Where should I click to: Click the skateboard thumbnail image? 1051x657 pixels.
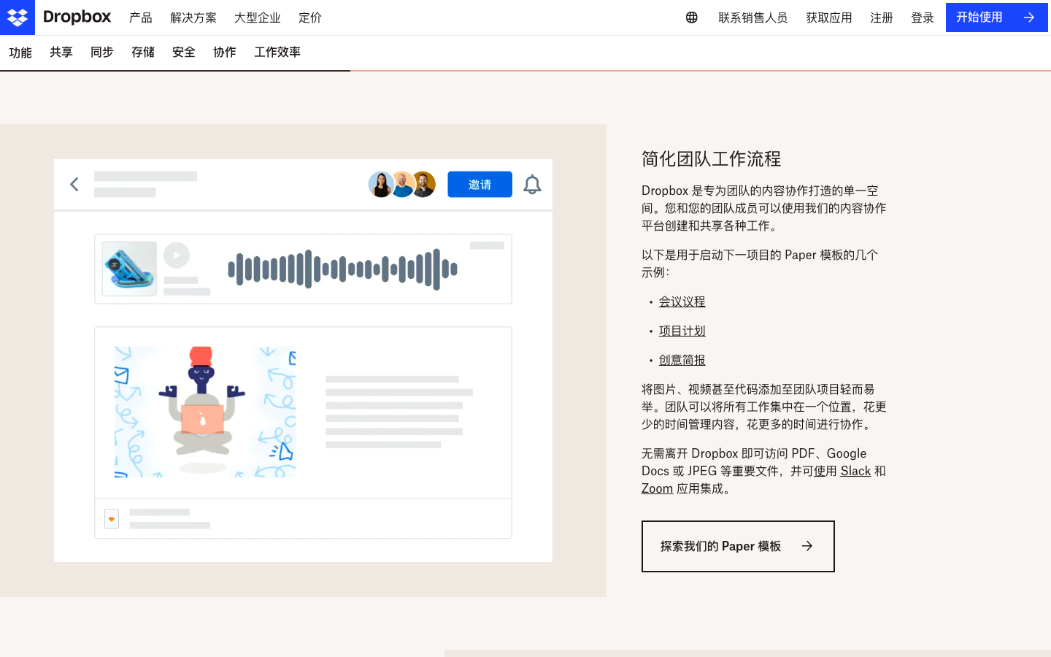[x=129, y=269]
